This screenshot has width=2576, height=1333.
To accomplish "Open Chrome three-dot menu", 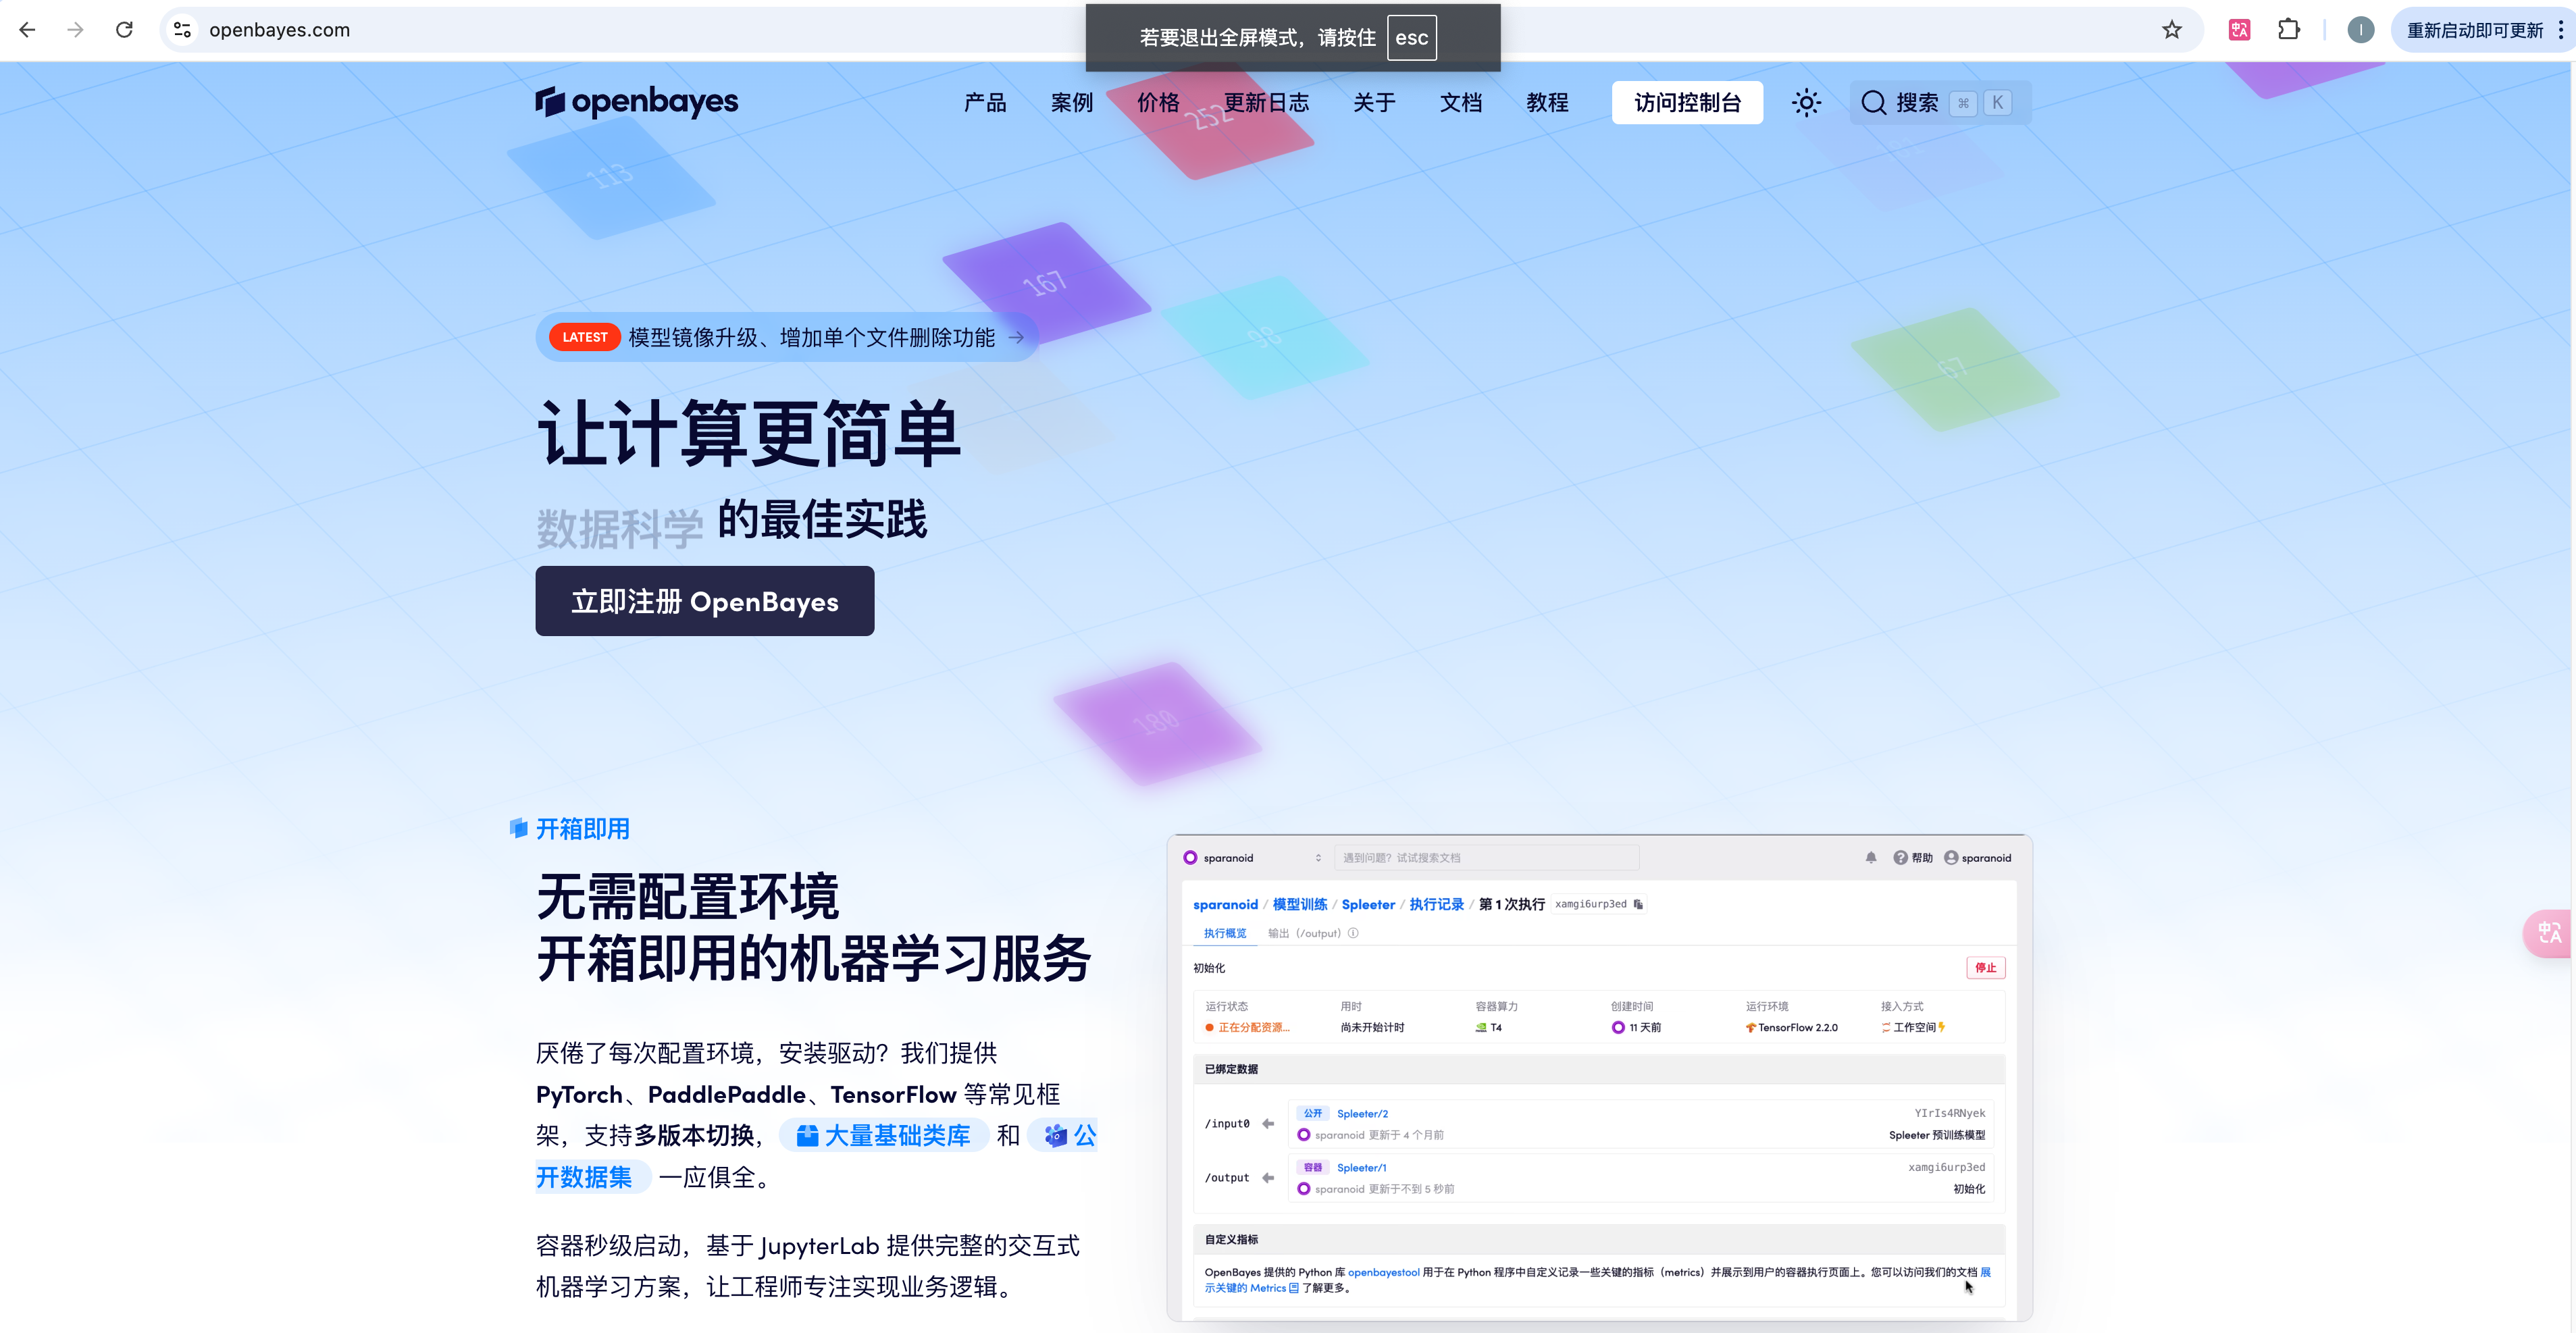I will (x=2560, y=30).
